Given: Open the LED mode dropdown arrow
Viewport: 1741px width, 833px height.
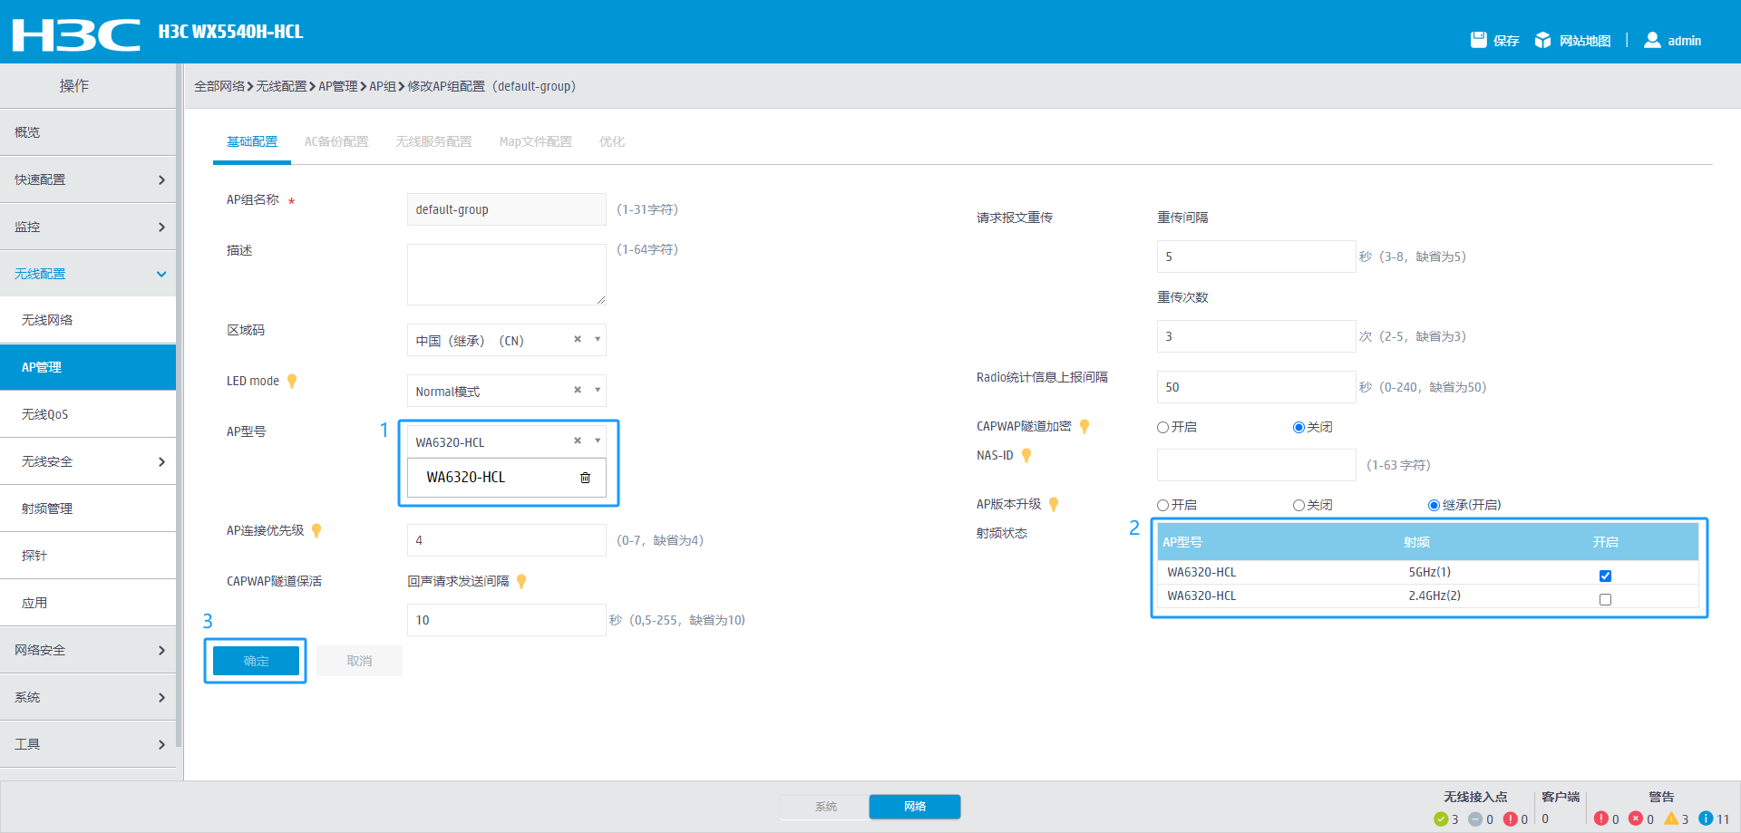Looking at the screenshot, I should click(x=598, y=391).
